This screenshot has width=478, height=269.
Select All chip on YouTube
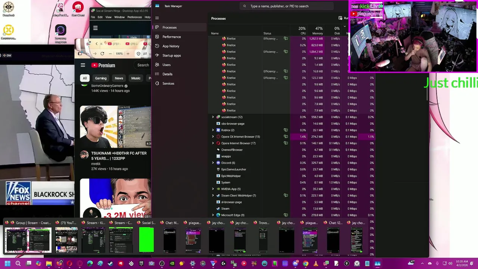point(85,78)
